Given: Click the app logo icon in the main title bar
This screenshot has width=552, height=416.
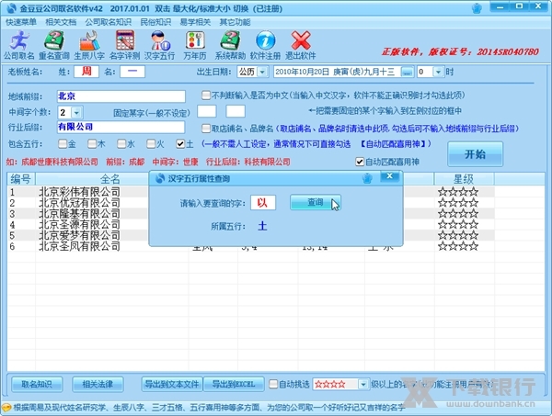Looking at the screenshot, I should tap(12, 7).
